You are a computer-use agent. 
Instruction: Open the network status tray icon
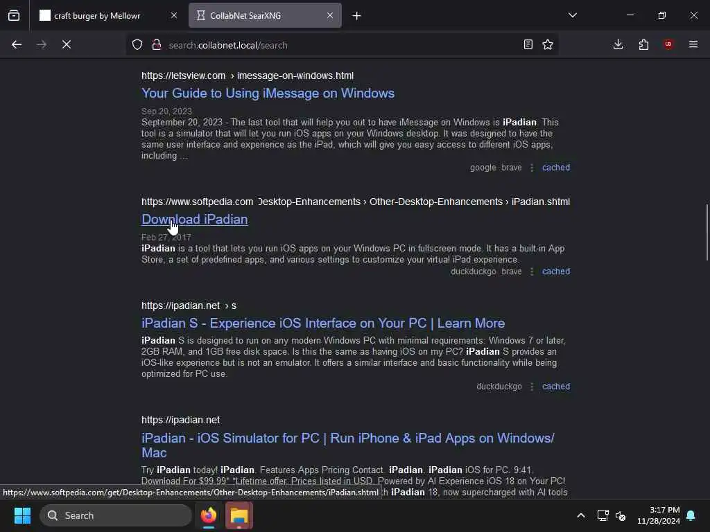[x=603, y=515]
